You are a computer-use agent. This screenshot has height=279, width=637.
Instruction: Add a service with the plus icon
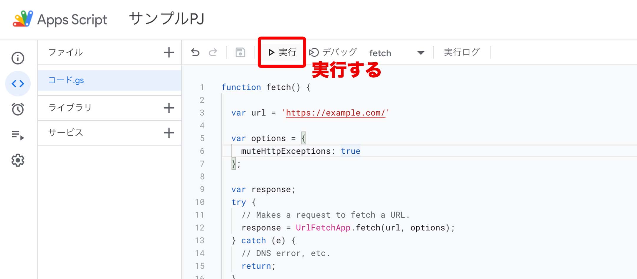[169, 133]
